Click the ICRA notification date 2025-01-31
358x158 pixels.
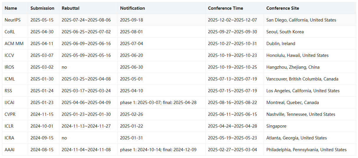click(131, 138)
